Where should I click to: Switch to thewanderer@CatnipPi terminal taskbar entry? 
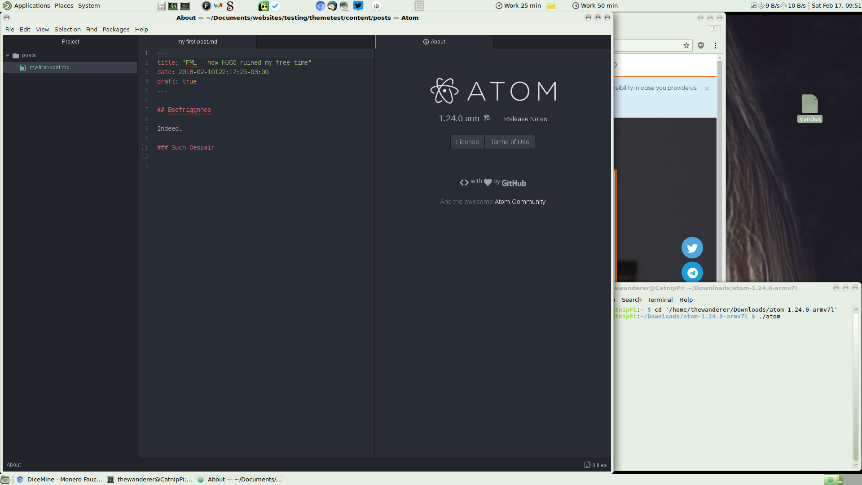(x=150, y=480)
